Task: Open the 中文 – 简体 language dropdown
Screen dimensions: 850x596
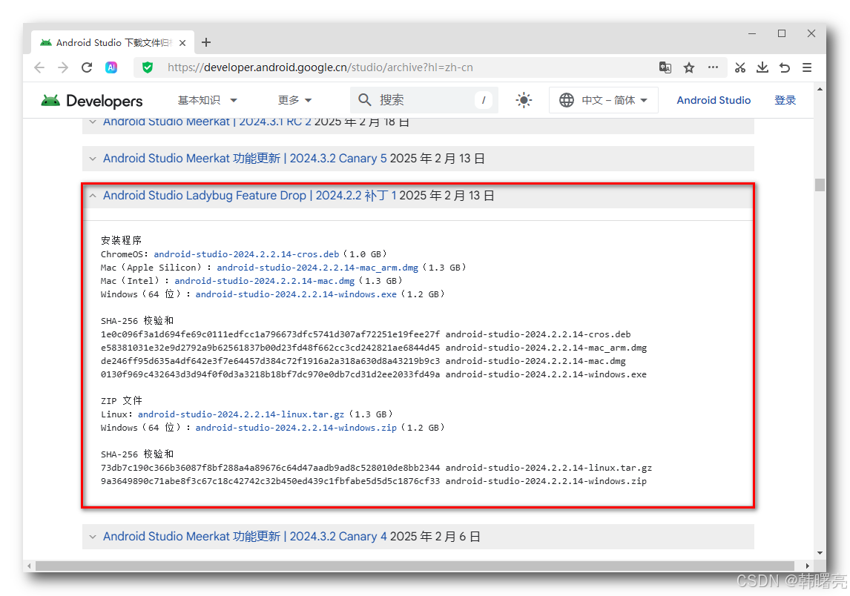Action: coord(603,100)
